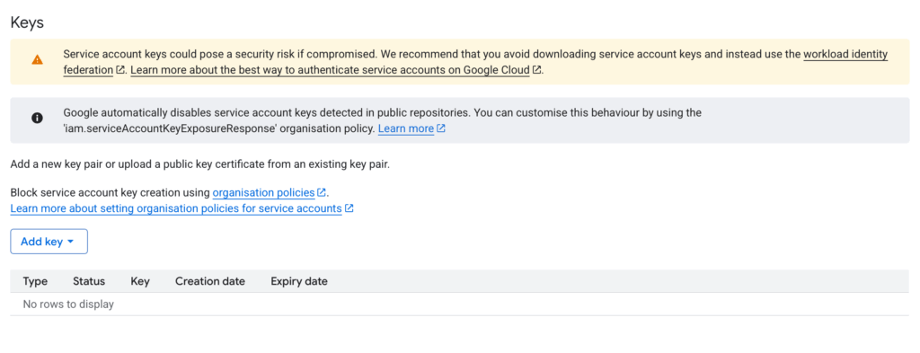
Task: Select the Type column header
Action: pos(35,281)
